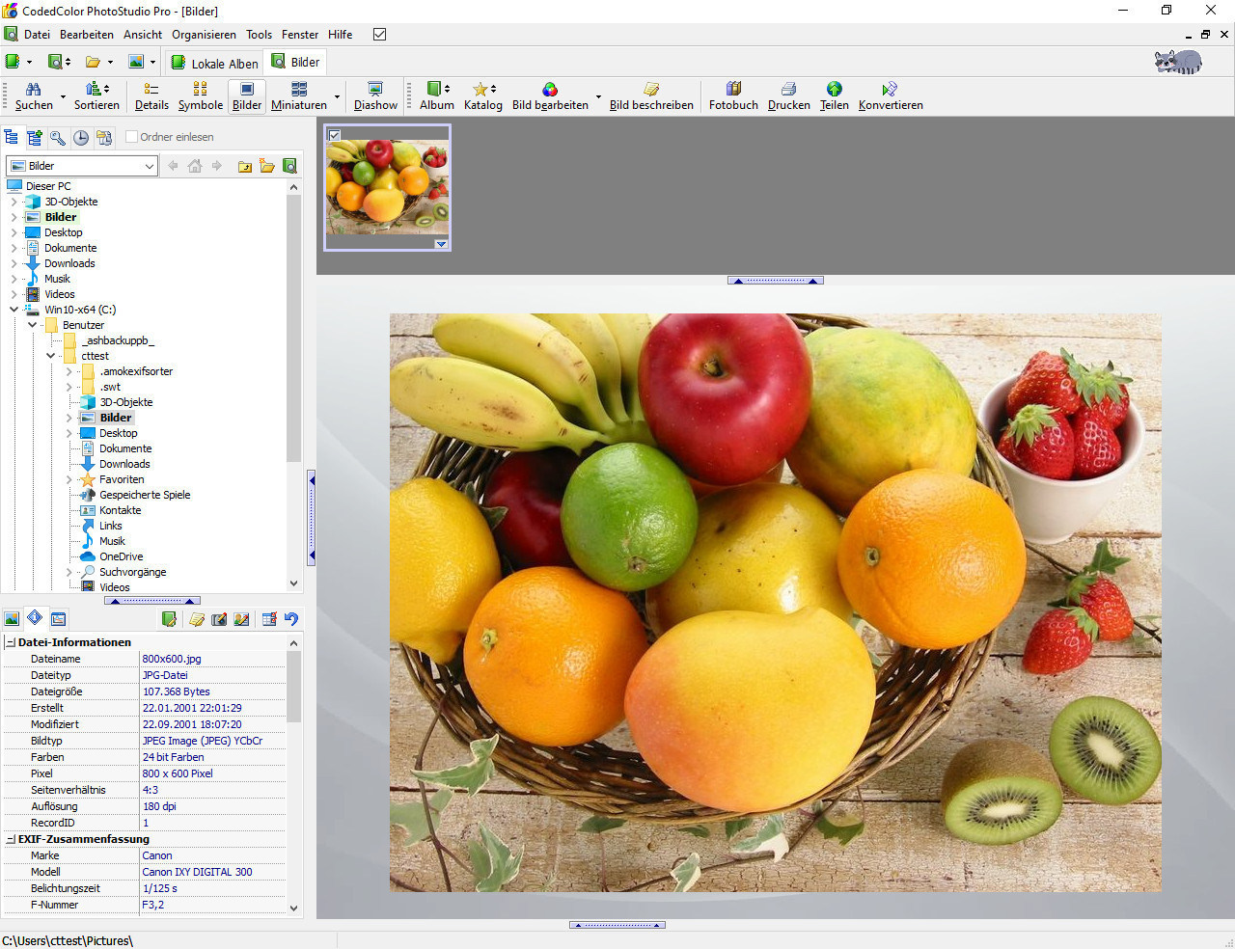Click the Bild bearbeiten button

(550, 95)
